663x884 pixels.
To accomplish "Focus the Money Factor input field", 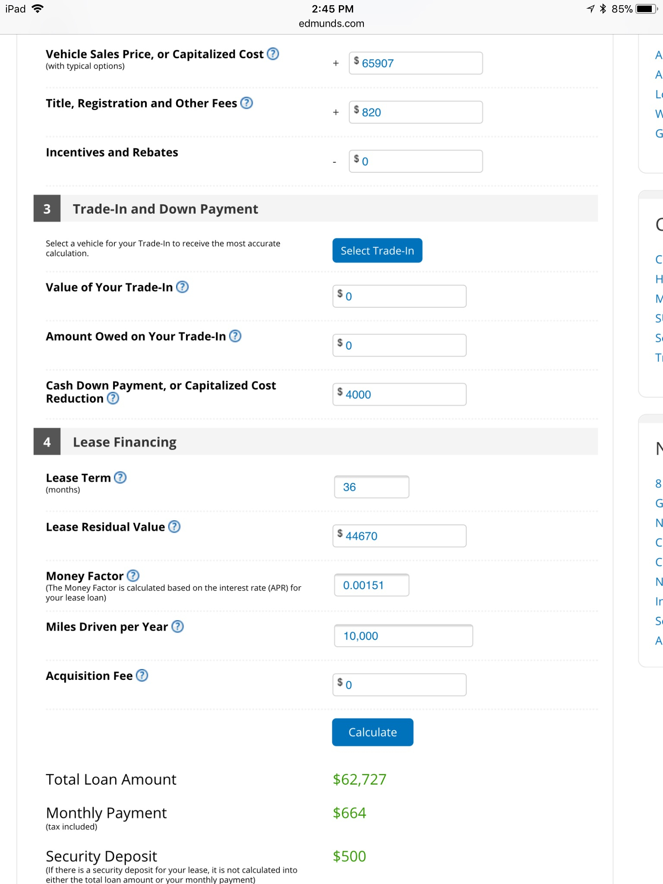I will pyautogui.click(x=372, y=585).
